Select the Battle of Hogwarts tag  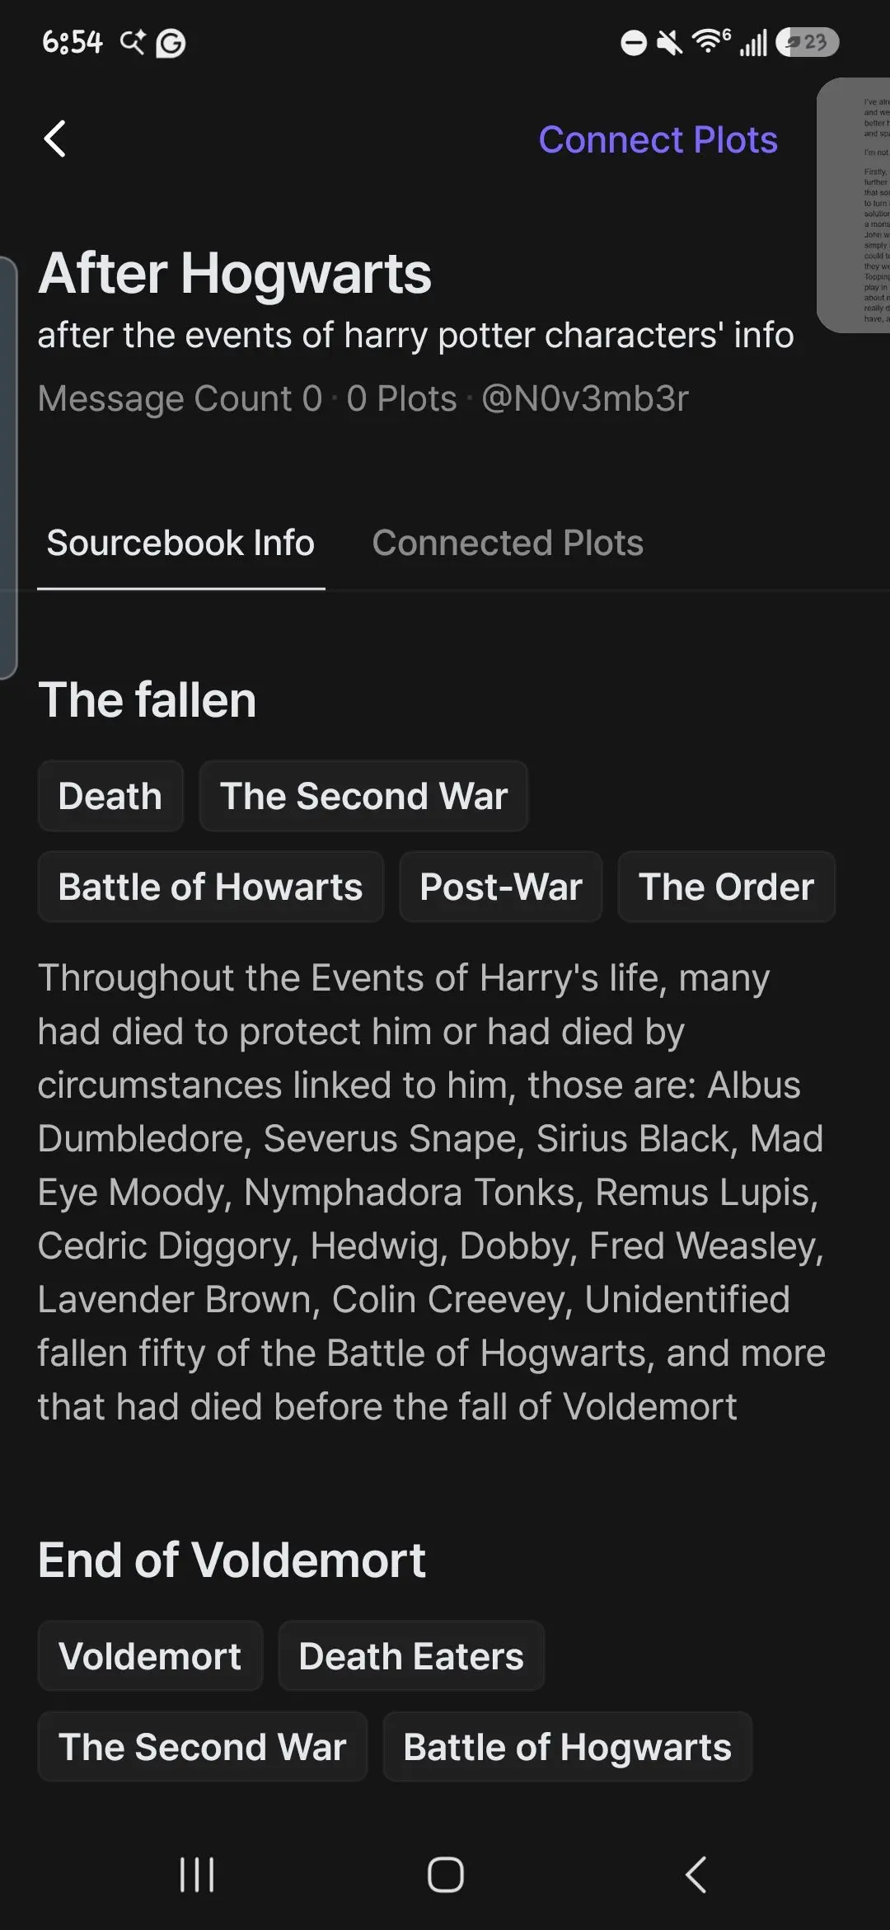[568, 1746]
